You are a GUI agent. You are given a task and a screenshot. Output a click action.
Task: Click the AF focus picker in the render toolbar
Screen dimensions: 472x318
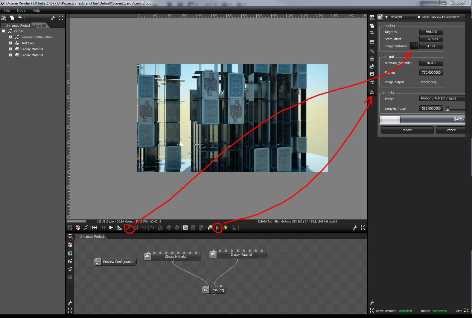(x=128, y=228)
